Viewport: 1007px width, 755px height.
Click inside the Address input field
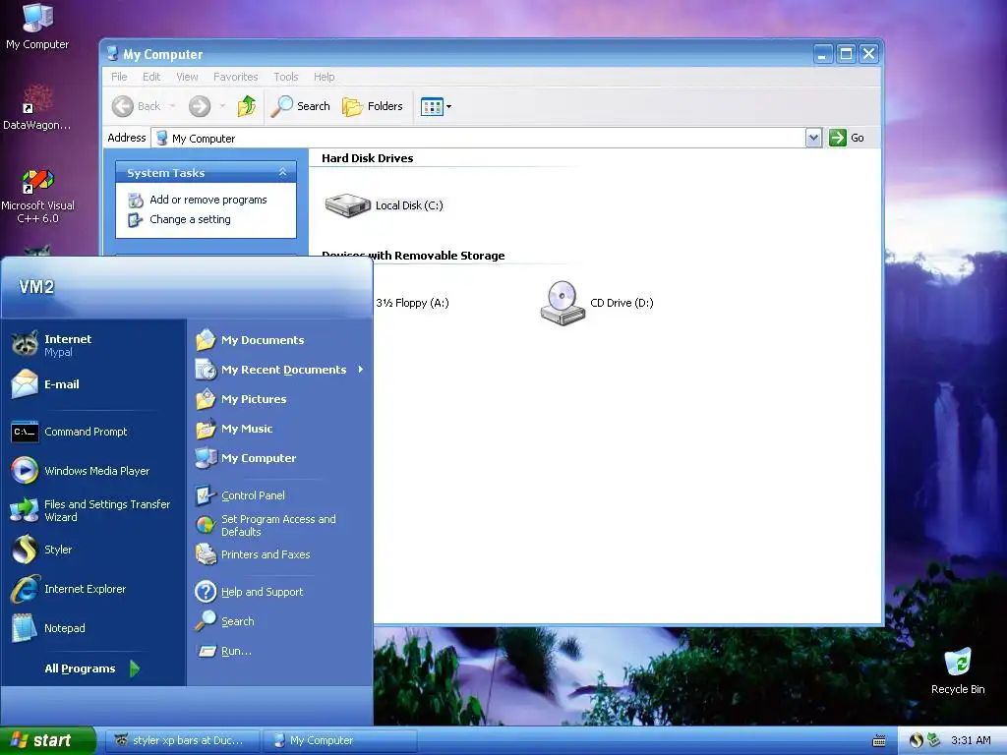[x=479, y=138]
